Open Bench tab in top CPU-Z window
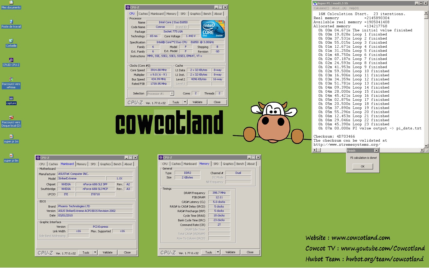This screenshot has height=268, width=429. click(207, 14)
